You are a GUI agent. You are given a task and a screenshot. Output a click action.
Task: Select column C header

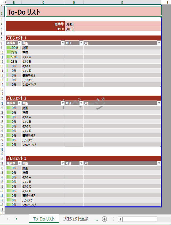tap(43, 2)
